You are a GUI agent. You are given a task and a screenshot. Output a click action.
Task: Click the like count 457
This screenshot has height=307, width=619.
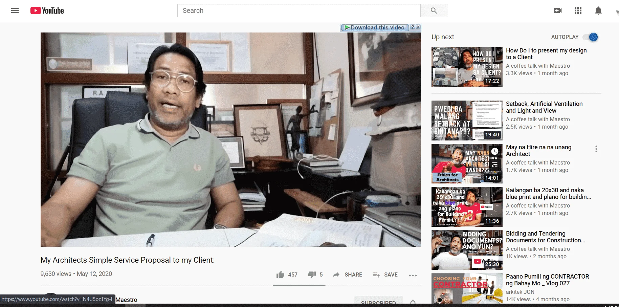[x=293, y=275]
